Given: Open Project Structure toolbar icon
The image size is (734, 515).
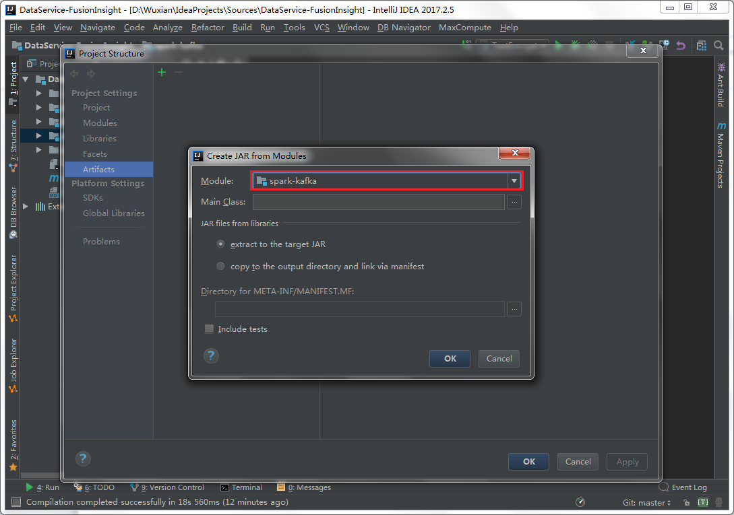Looking at the screenshot, I should click(701, 45).
